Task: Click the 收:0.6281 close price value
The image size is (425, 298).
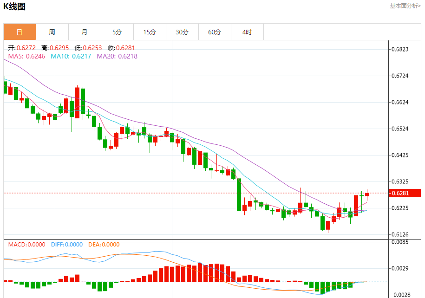Action: click(x=121, y=48)
